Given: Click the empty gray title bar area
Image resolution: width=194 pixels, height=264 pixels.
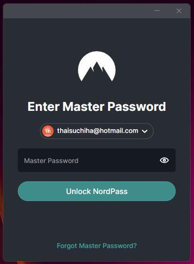Looking at the screenshot, I should coord(76,11).
